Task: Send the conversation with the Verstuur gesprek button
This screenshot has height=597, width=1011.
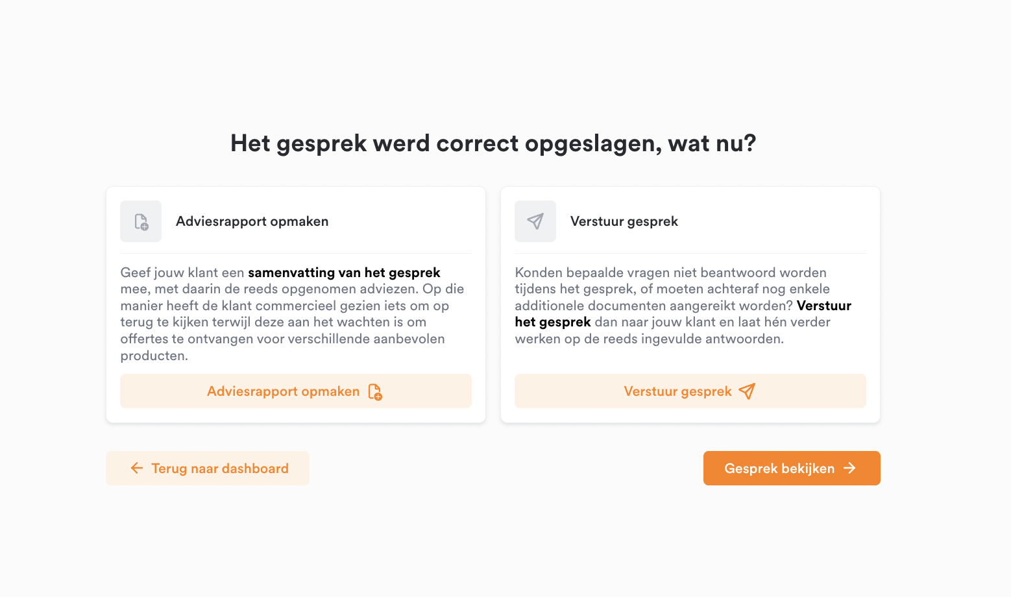Action: click(690, 391)
